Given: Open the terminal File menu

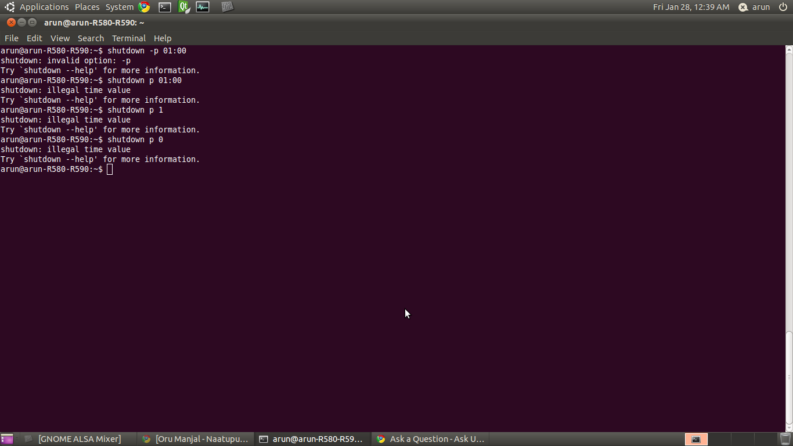Looking at the screenshot, I should pos(12,38).
